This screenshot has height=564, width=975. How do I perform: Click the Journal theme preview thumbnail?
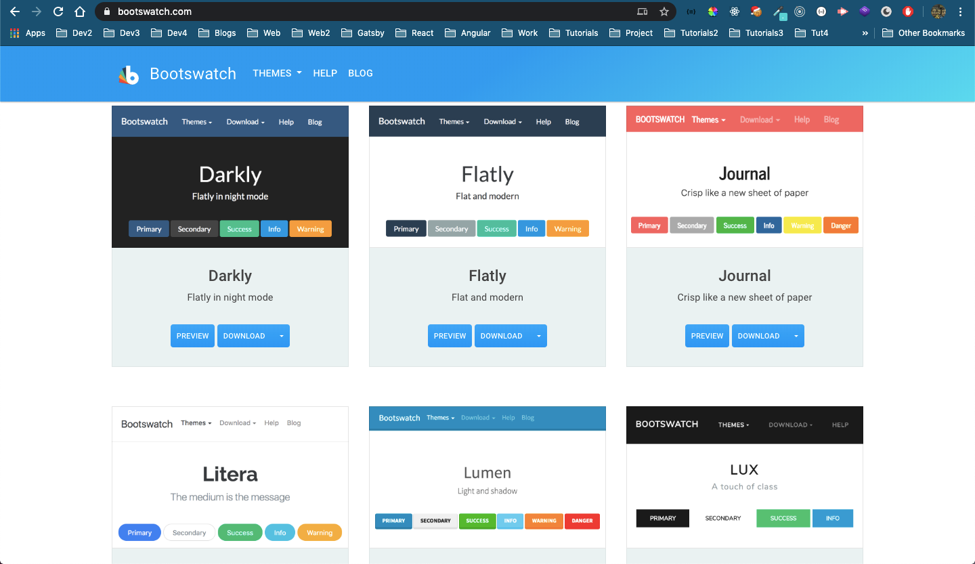tap(745, 177)
